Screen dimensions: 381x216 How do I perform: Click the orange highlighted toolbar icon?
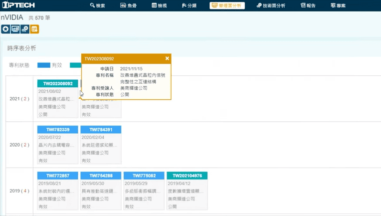pos(34,29)
